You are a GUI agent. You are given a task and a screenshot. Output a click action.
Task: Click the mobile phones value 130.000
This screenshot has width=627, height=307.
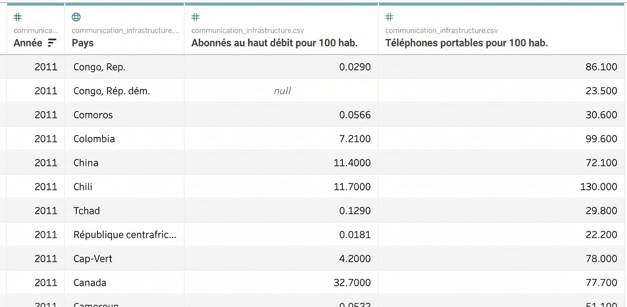coord(599,186)
